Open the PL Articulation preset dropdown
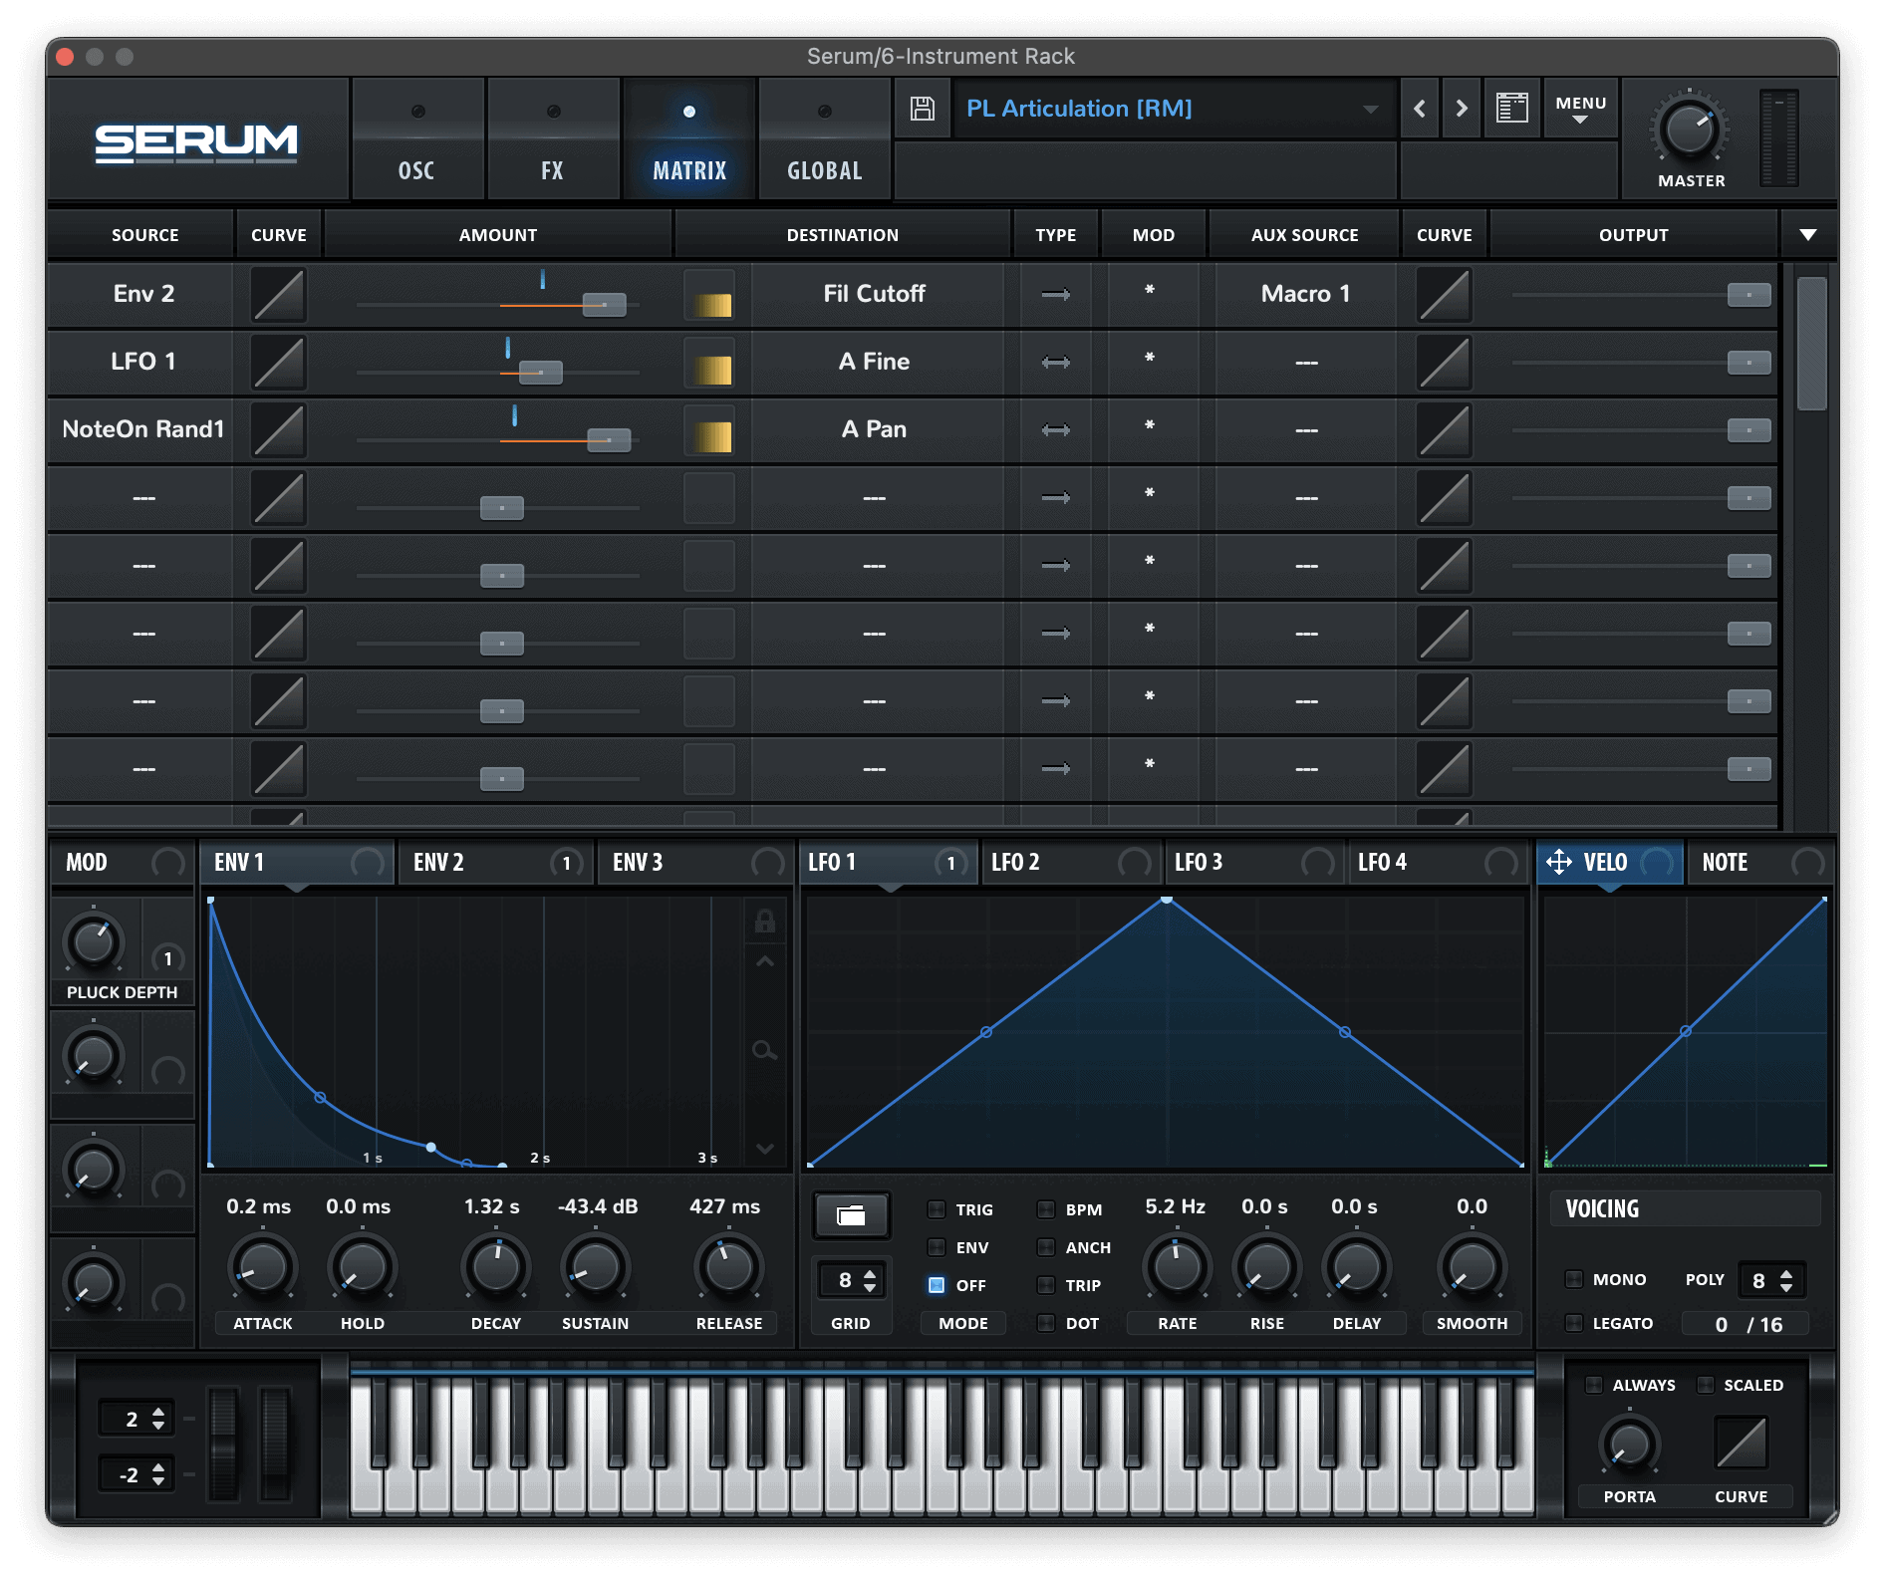The height and width of the screenshot is (1580, 1885). tap(1371, 109)
